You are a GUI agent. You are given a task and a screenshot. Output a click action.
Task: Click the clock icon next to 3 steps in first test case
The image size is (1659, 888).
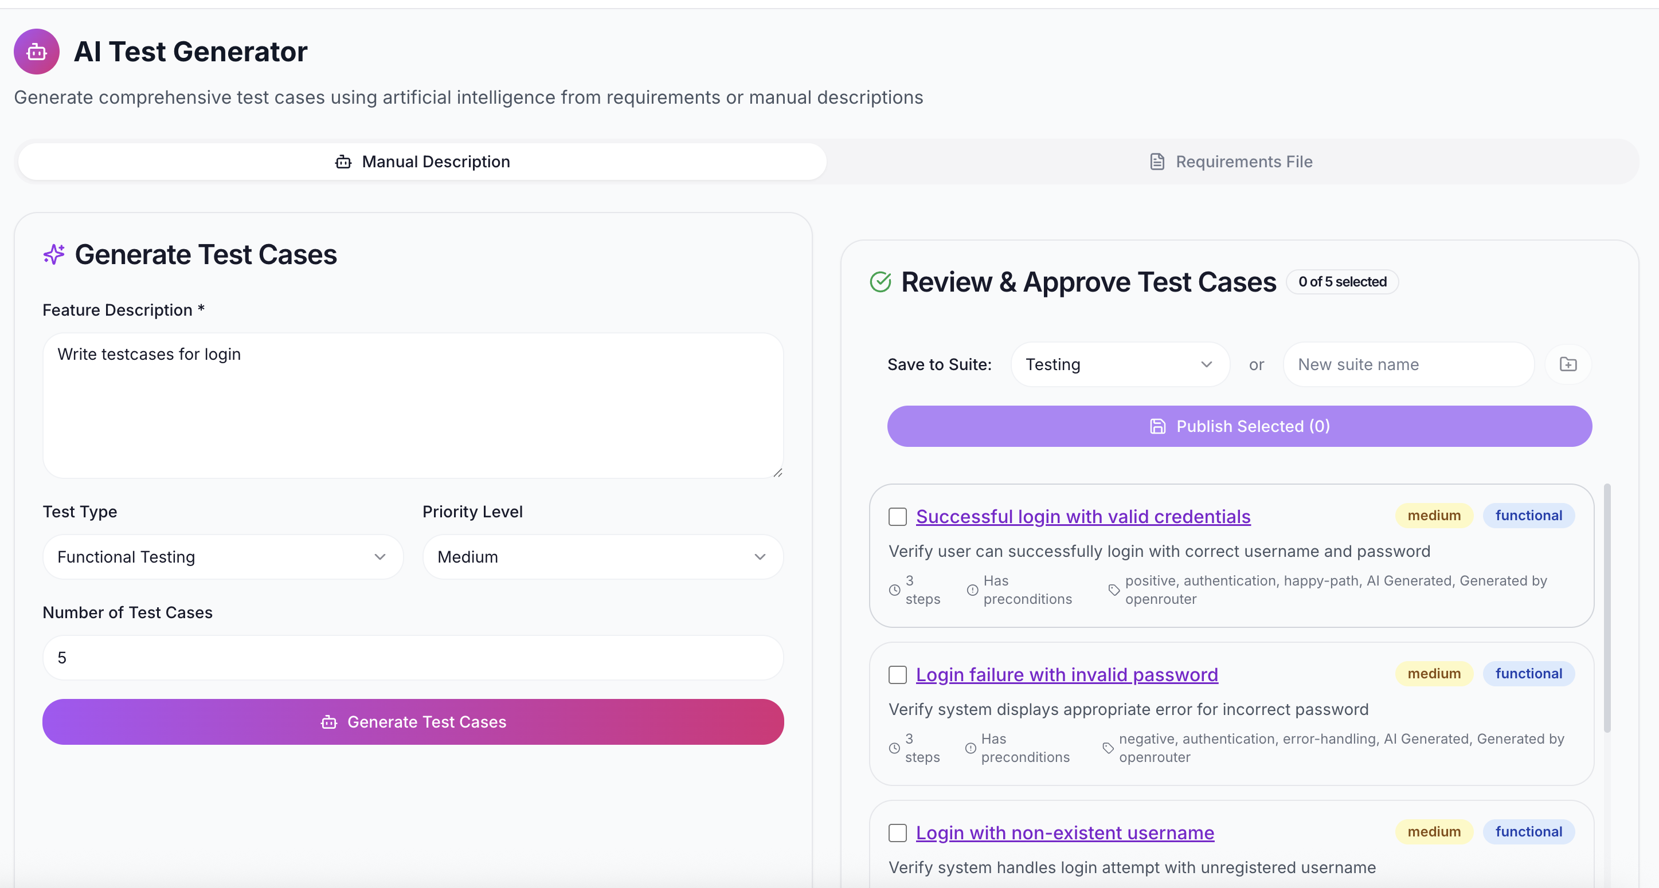894,590
